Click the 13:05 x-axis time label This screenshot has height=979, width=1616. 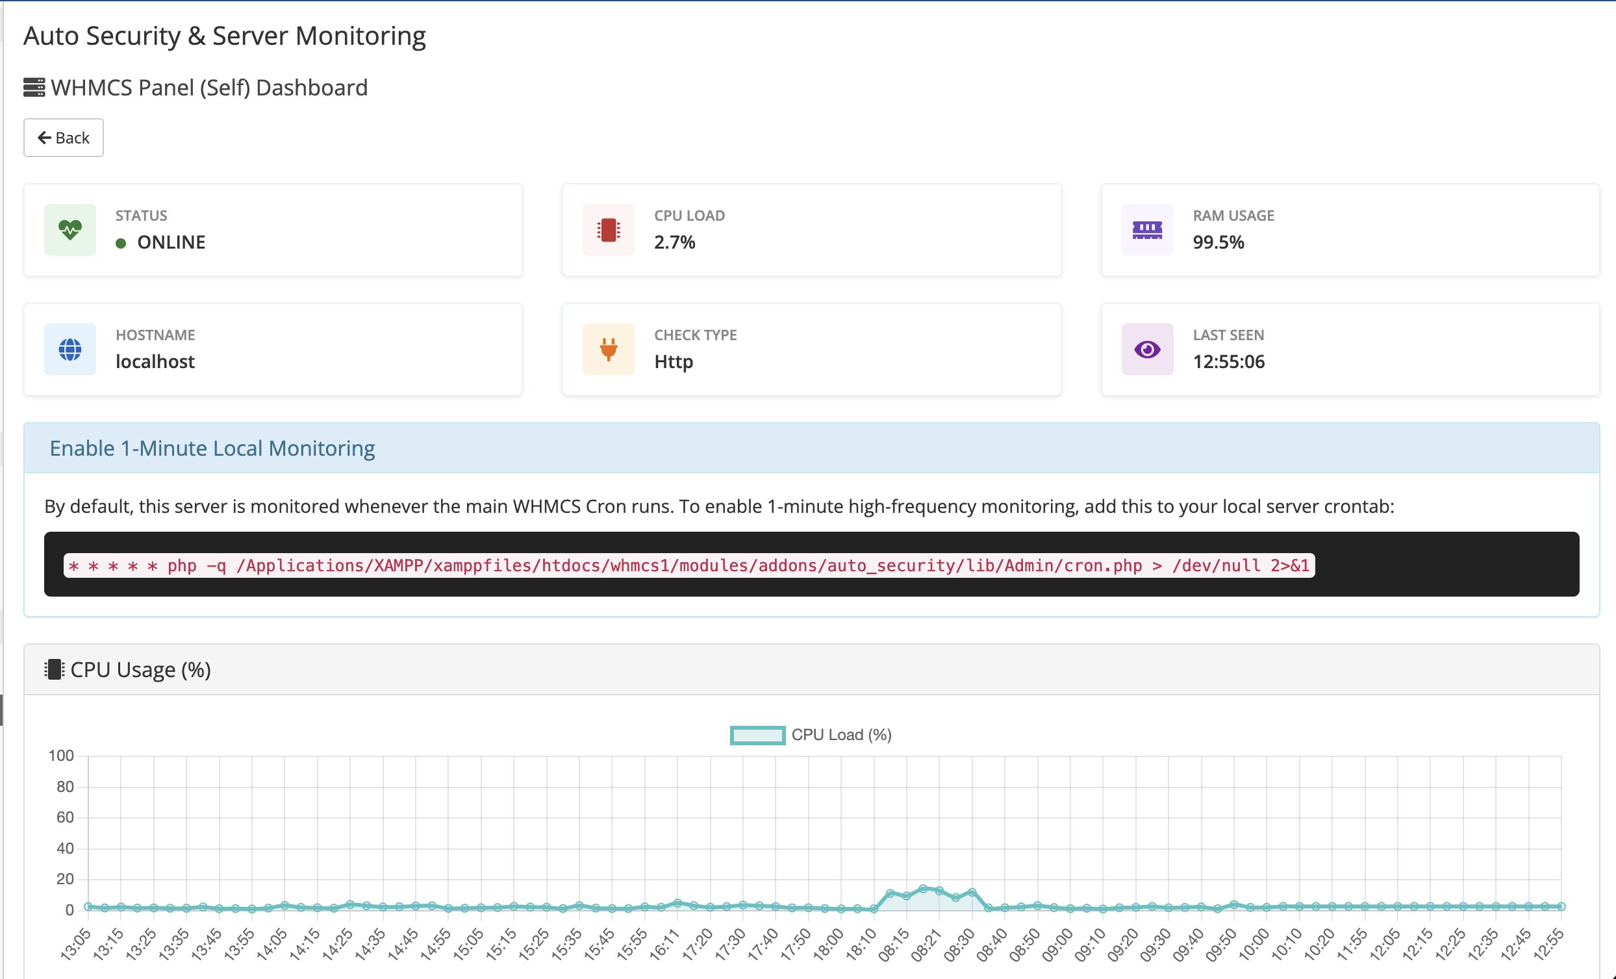76,944
